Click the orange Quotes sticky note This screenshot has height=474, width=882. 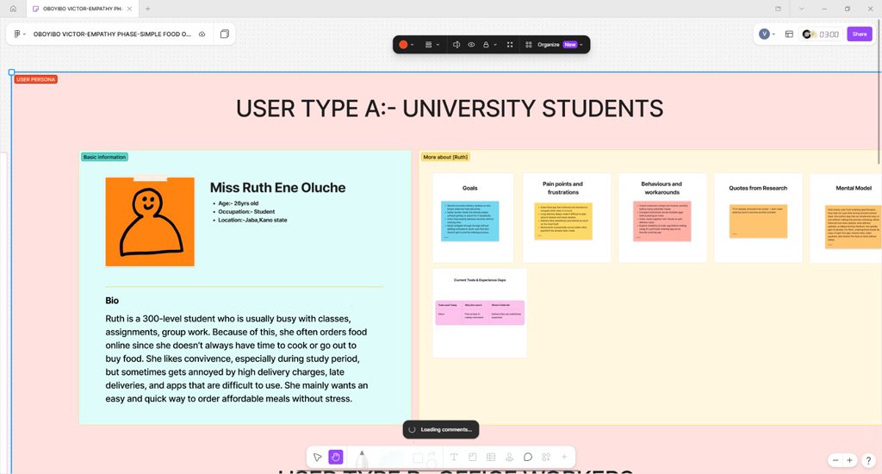758,221
